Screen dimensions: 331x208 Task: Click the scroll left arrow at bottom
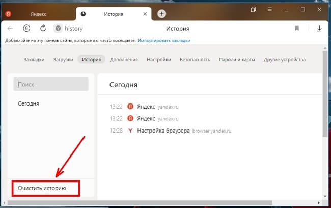5,203
